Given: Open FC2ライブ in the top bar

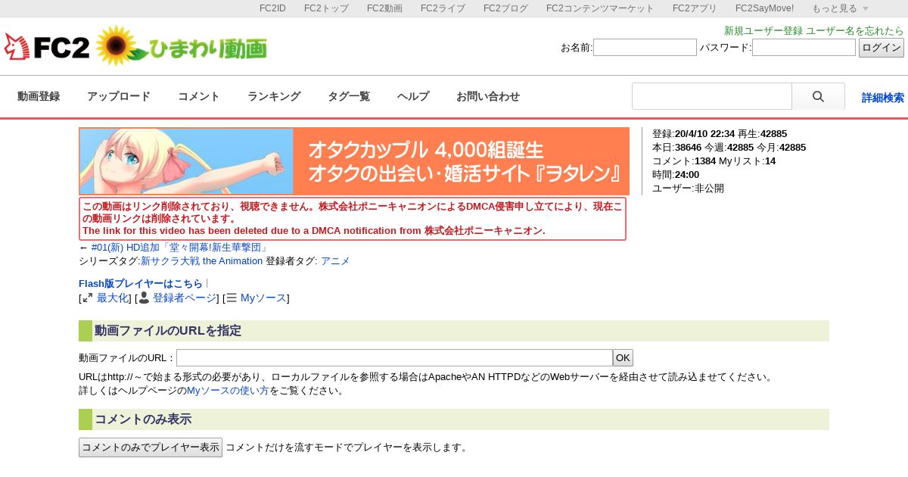Looking at the screenshot, I should coord(443,8).
